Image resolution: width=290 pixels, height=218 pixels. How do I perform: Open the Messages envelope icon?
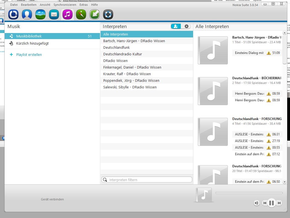pyautogui.click(x=54, y=14)
